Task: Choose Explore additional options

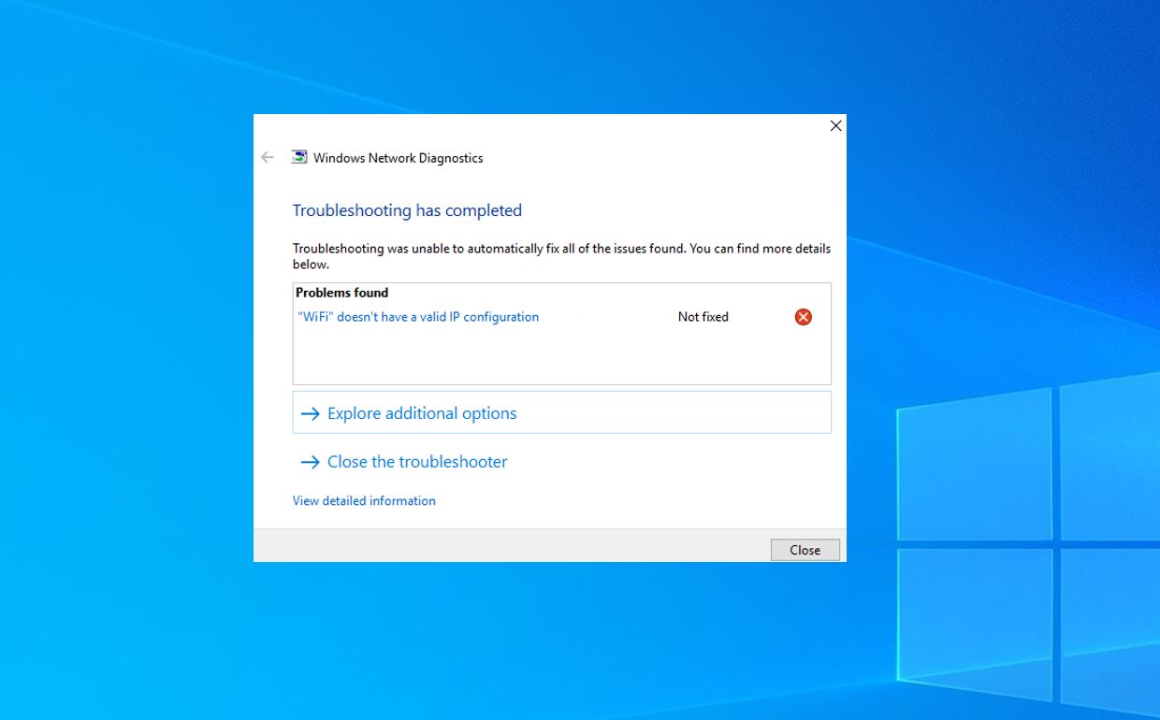Action: coord(562,412)
